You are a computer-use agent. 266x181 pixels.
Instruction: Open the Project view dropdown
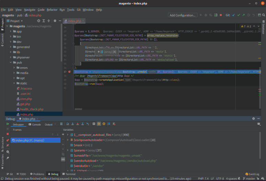coord(15,21)
